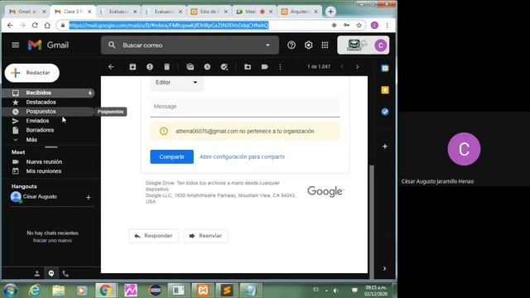This screenshot has height=298, width=530.
Task: Show the previous (newer) email arrow
Action: 342,67
